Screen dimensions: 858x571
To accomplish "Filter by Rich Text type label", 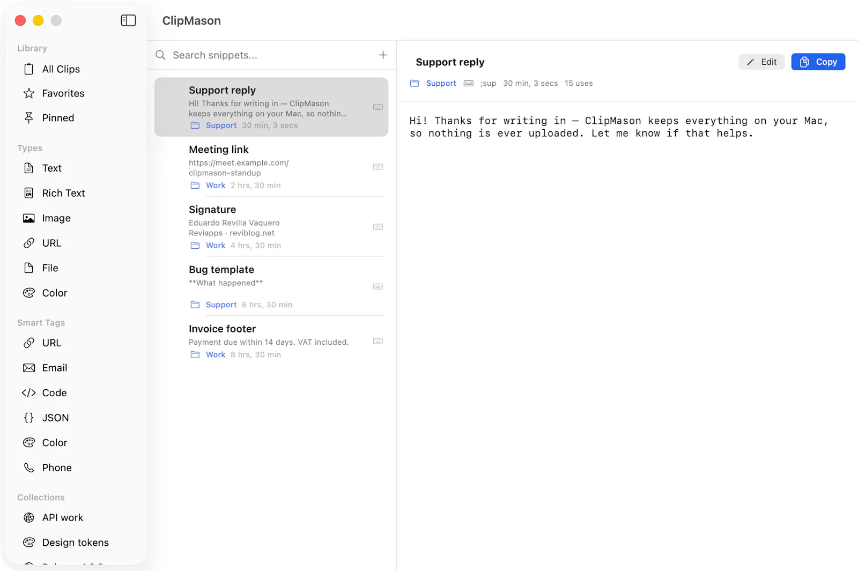I will pyautogui.click(x=63, y=193).
